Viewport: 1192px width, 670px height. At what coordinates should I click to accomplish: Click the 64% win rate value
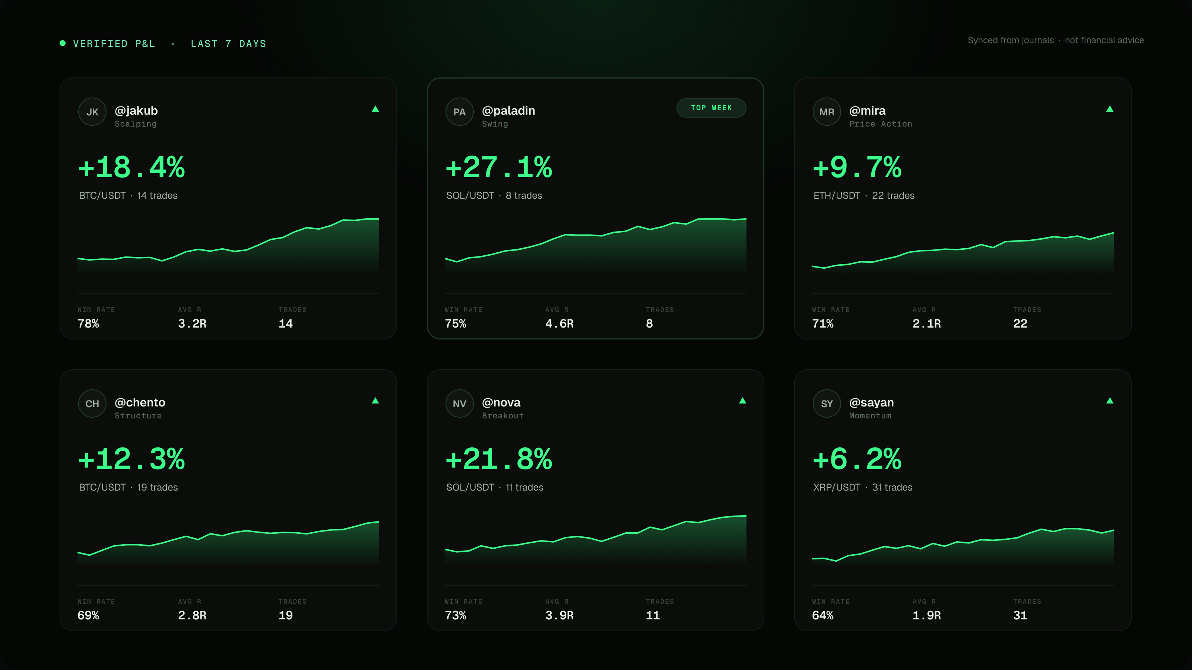[x=823, y=615]
